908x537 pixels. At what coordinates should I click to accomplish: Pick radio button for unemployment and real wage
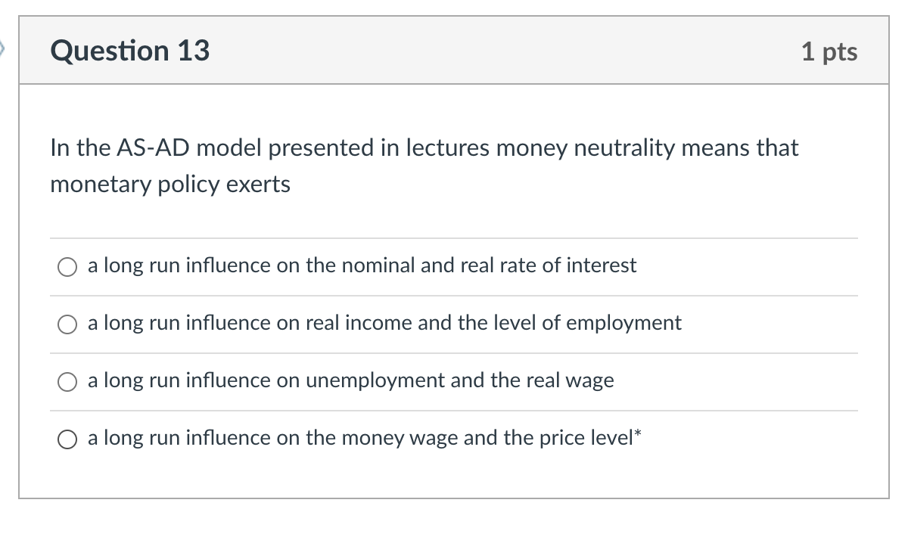67,381
